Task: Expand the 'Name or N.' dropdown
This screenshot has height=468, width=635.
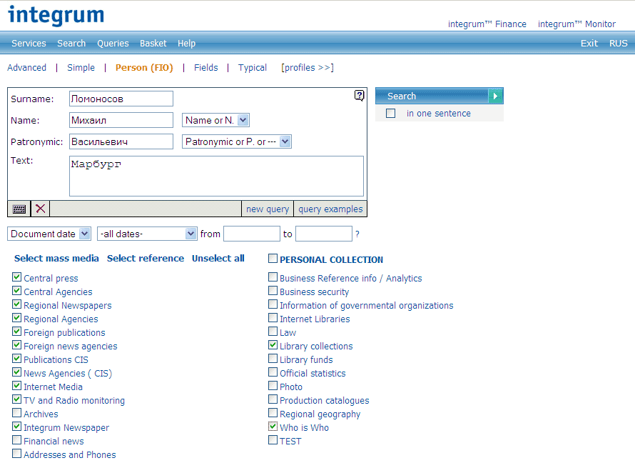Action: 243,120
